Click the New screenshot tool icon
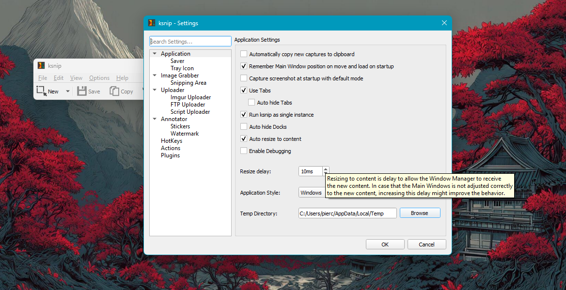The width and height of the screenshot is (566, 290). pos(42,91)
